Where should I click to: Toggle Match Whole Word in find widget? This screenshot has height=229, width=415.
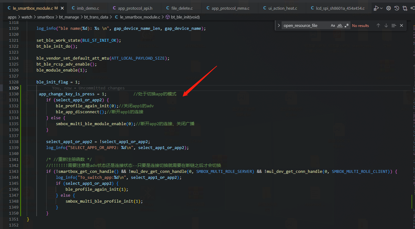click(340, 25)
